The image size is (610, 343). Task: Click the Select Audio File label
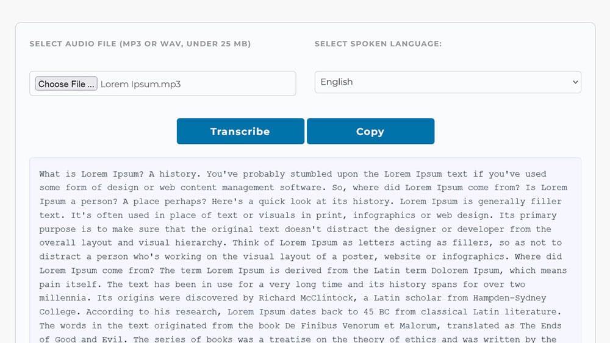[140, 44]
